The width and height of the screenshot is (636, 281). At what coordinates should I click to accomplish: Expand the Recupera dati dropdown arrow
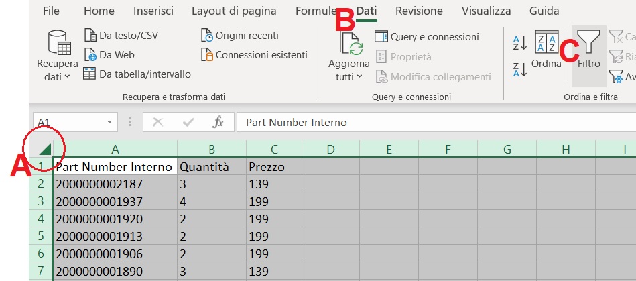pyautogui.click(x=67, y=78)
